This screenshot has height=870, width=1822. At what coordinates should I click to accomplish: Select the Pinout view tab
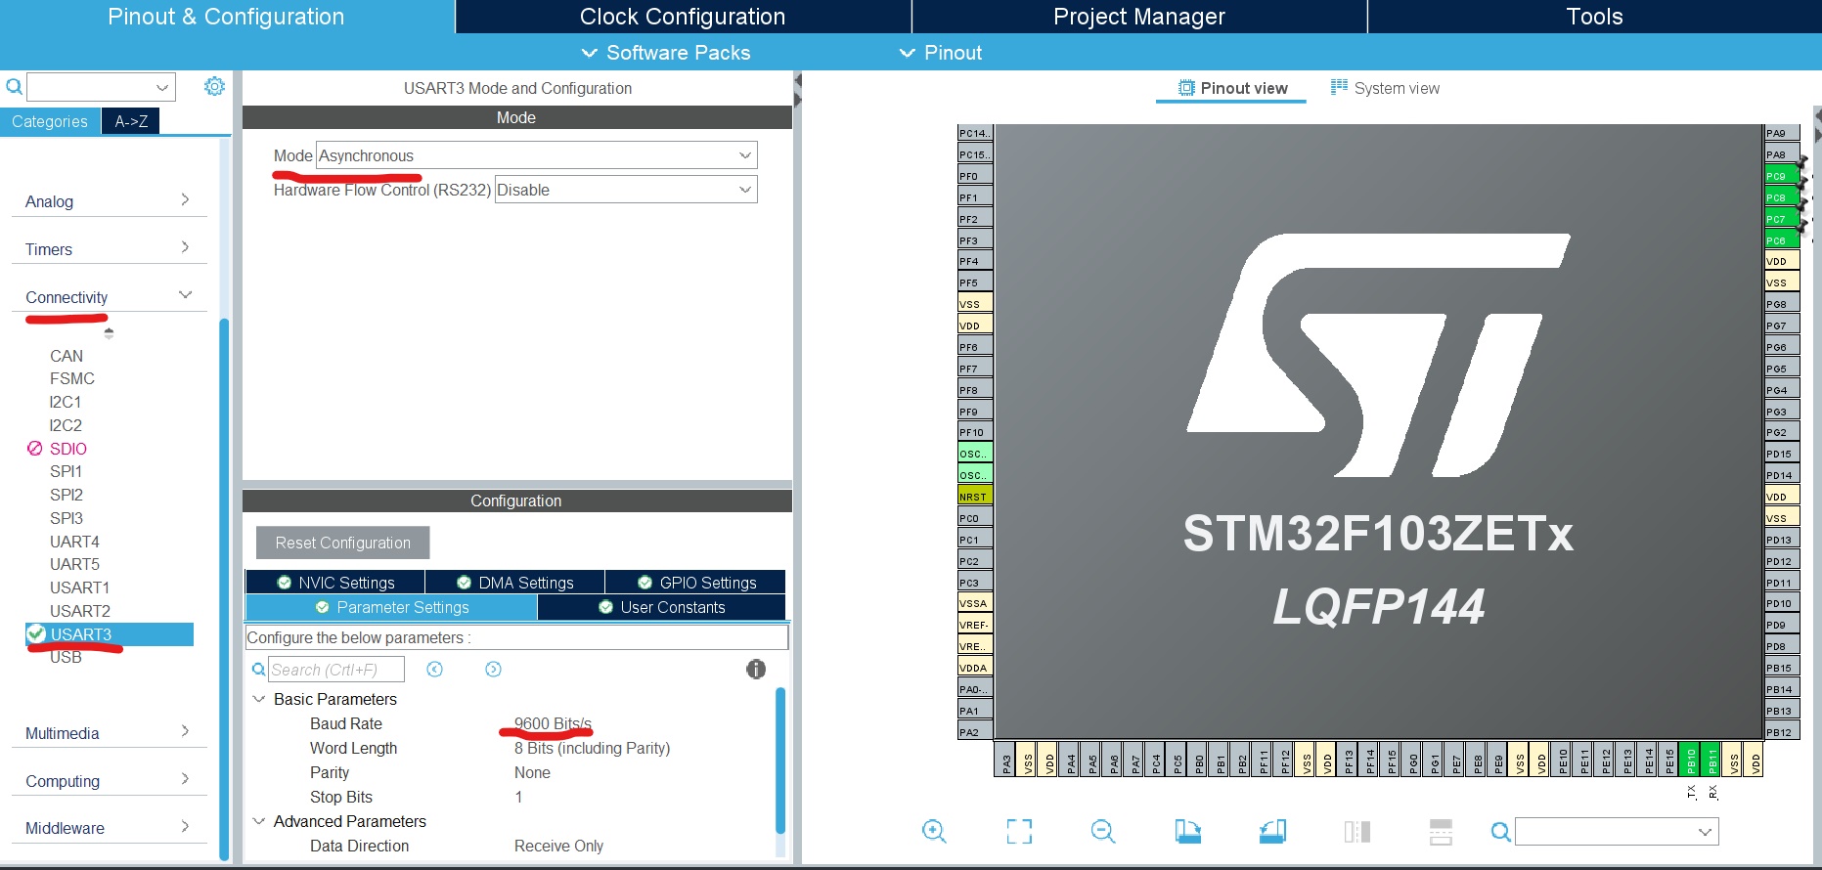[1232, 88]
